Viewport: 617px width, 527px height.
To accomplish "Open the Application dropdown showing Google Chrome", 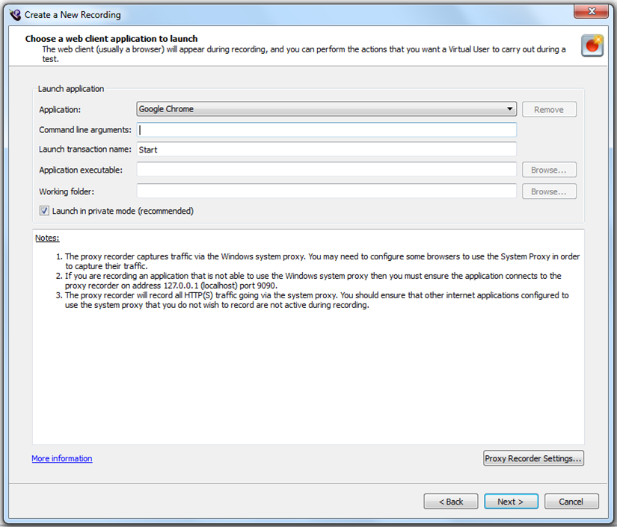I will [x=326, y=109].
